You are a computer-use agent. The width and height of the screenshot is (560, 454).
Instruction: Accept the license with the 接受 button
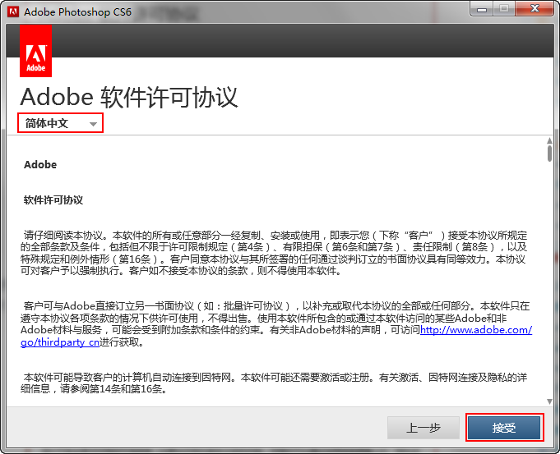coord(504,428)
